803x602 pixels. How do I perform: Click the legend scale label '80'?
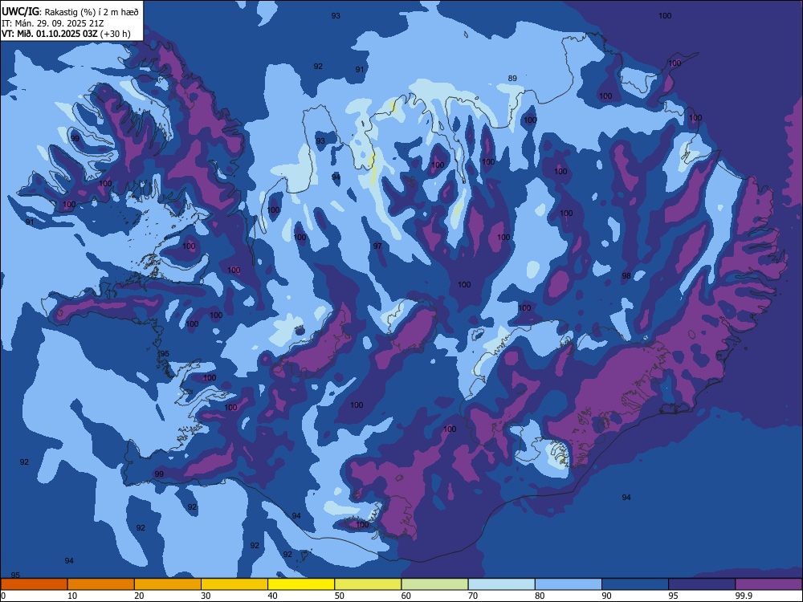pos(540,596)
